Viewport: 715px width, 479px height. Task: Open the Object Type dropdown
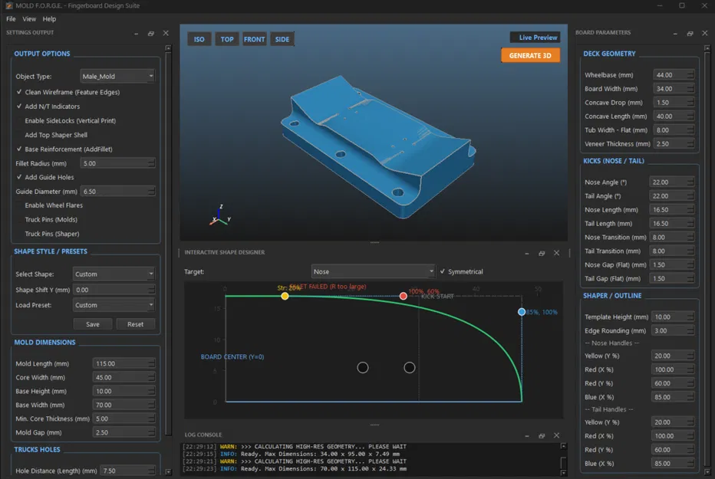click(x=117, y=76)
